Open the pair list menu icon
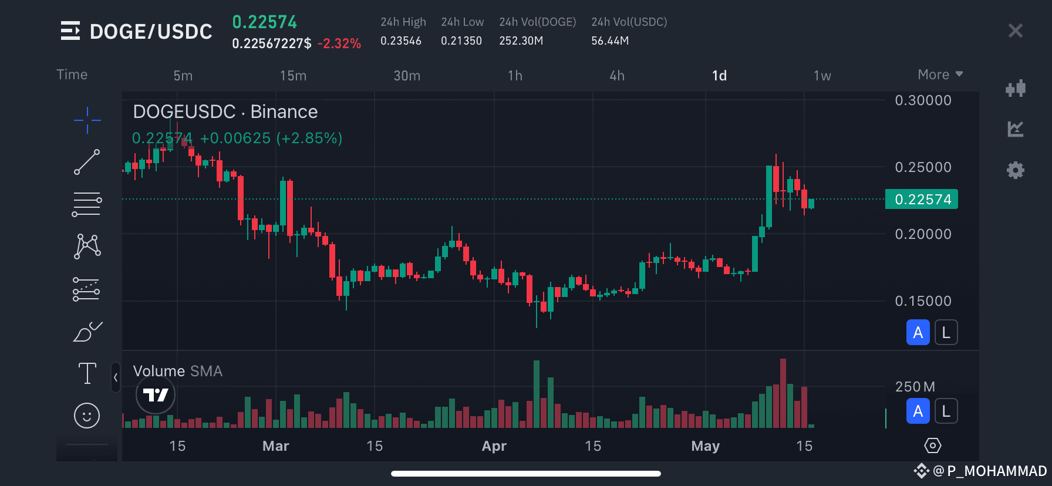Image resolution: width=1052 pixels, height=486 pixels. pyautogui.click(x=70, y=31)
